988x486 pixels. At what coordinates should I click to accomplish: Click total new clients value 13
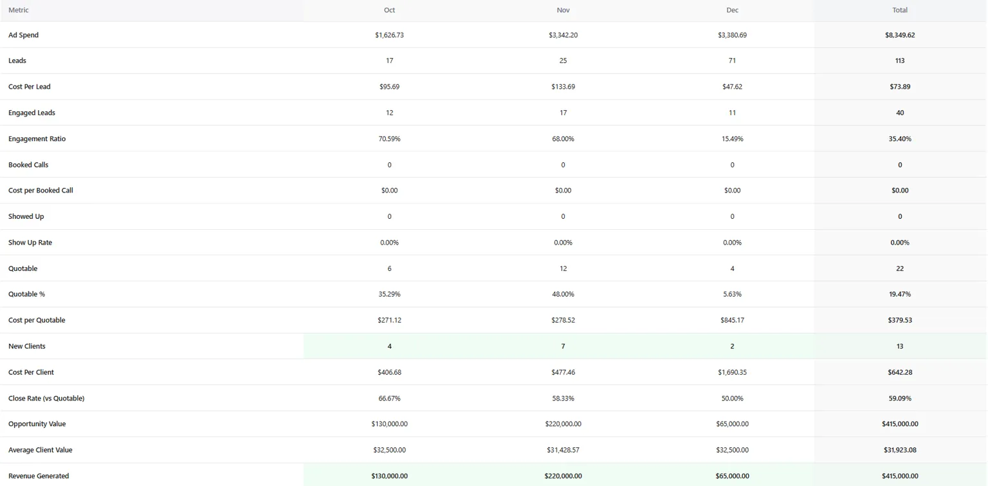click(x=900, y=346)
